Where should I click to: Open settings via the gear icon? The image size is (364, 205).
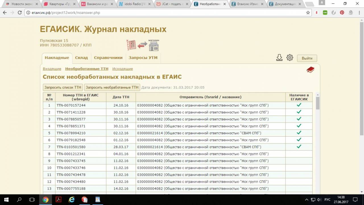coord(290,57)
